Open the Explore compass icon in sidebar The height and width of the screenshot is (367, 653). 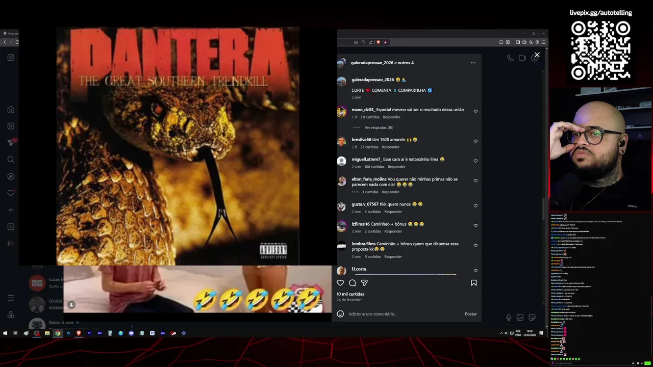click(x=11, y=176)
